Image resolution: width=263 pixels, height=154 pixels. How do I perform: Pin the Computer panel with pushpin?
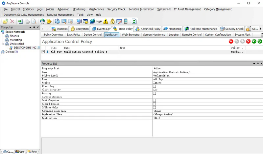(34, 28)
